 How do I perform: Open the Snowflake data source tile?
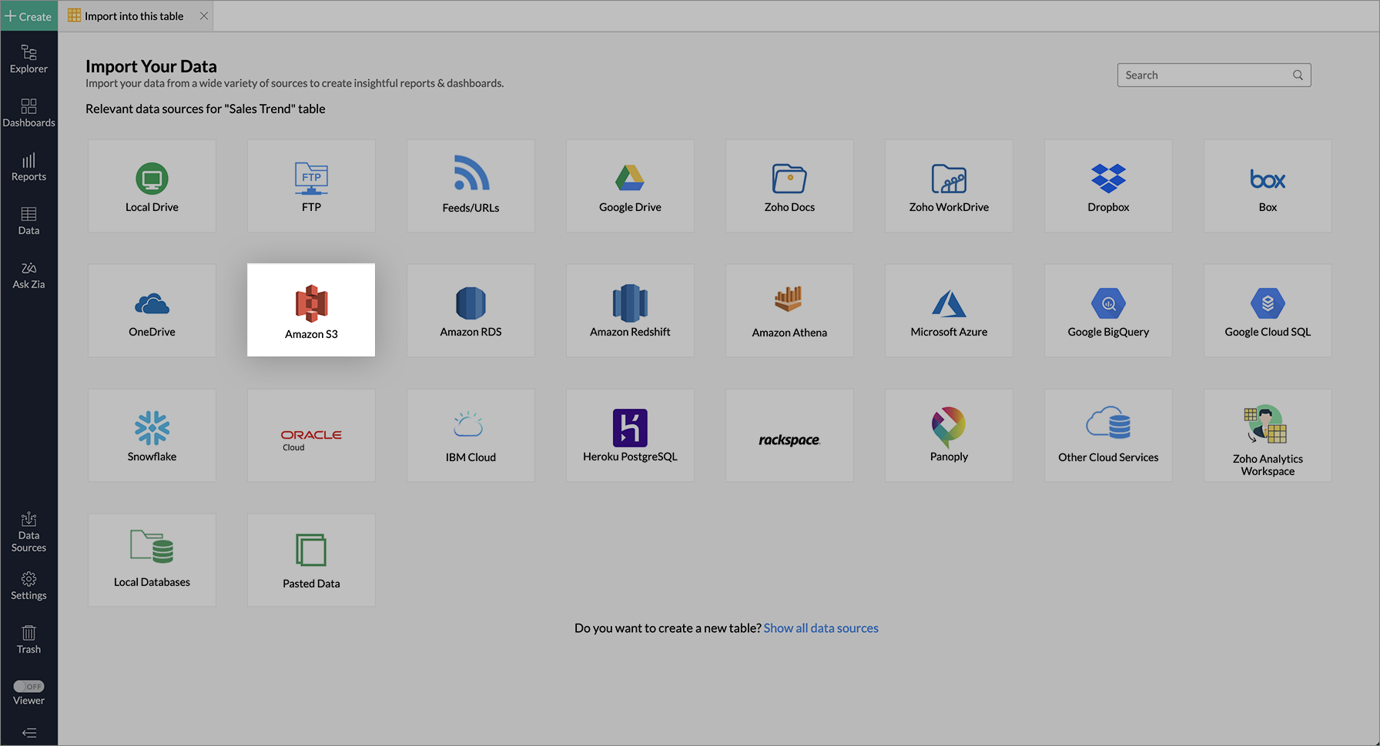pos(152,436)
